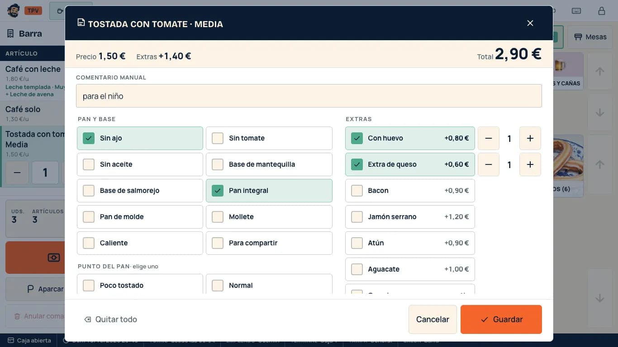The image size is (618, 347).
Task: Tick the Base de salmorejo checkbox
Action: [x=140, y=191]
